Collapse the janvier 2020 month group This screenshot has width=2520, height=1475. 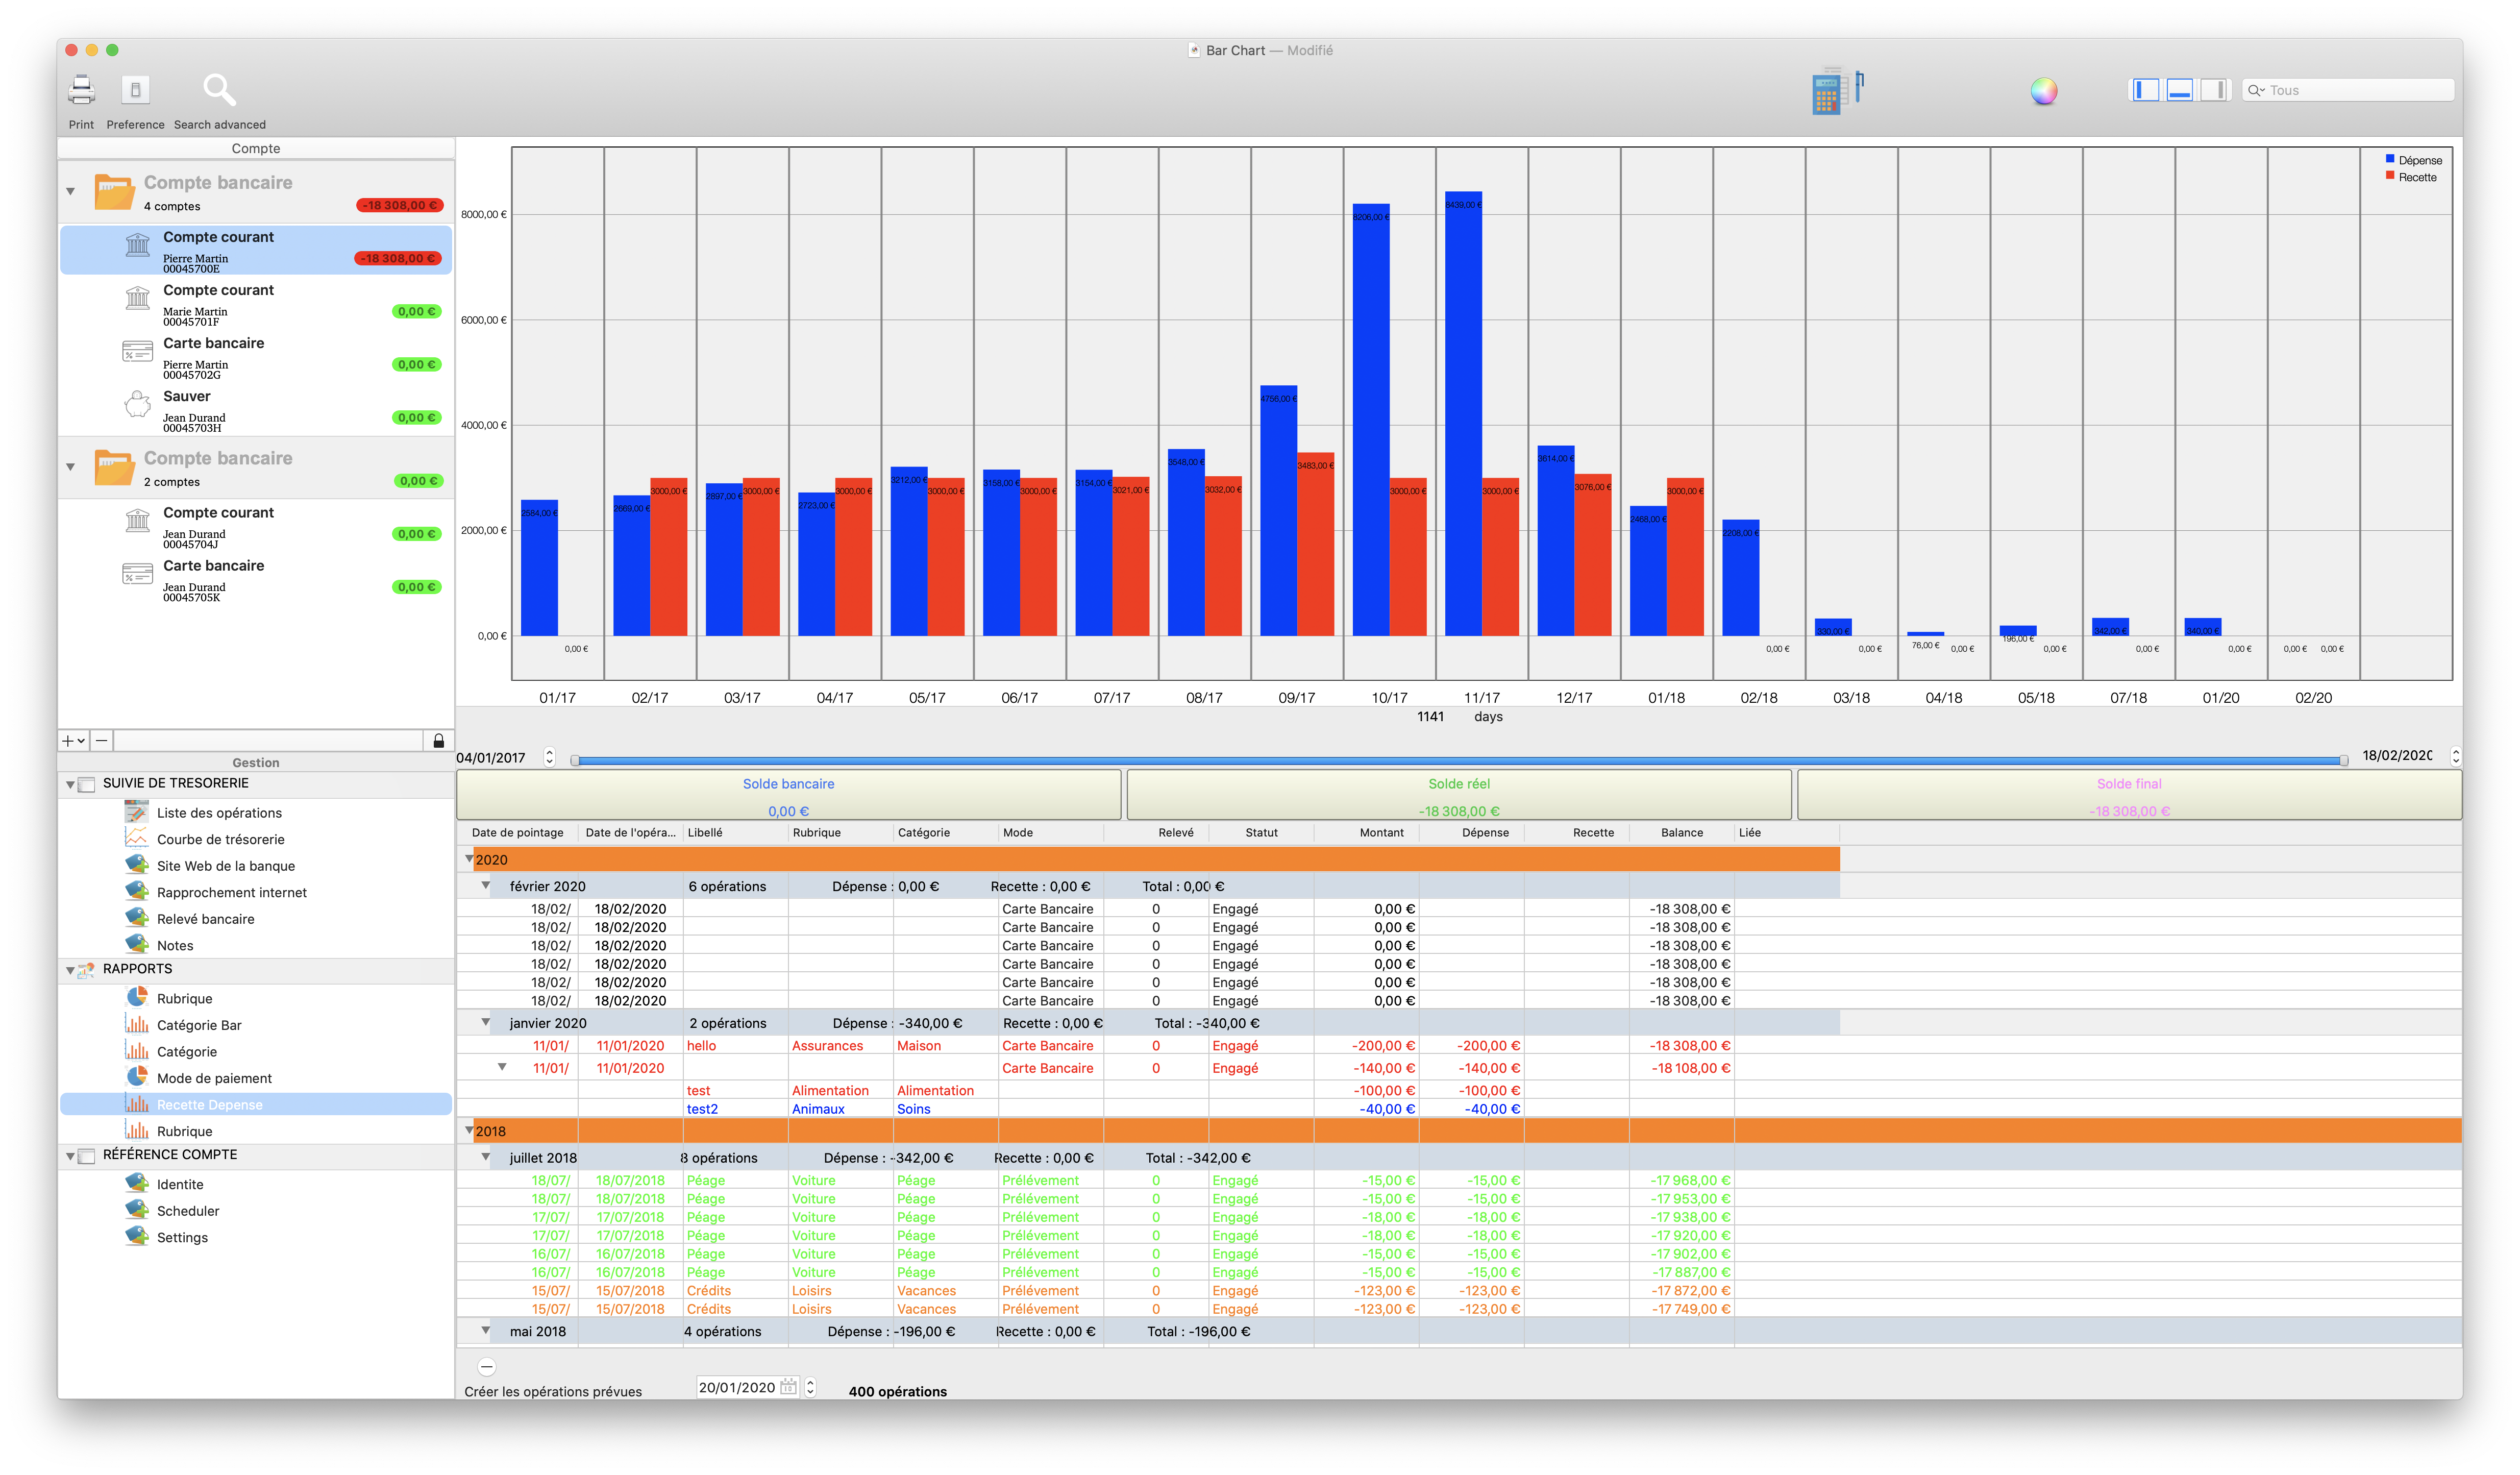pos(486,1022)
